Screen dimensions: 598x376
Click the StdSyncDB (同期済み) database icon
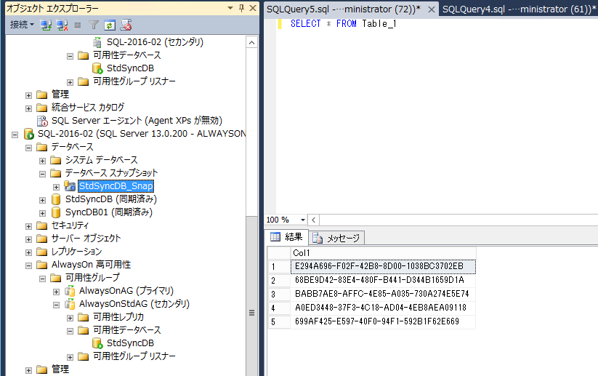coord(56,199)
